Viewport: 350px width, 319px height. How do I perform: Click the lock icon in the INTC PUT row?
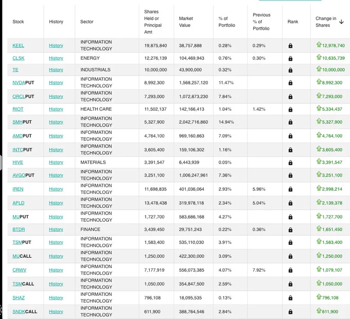[290, 150]
